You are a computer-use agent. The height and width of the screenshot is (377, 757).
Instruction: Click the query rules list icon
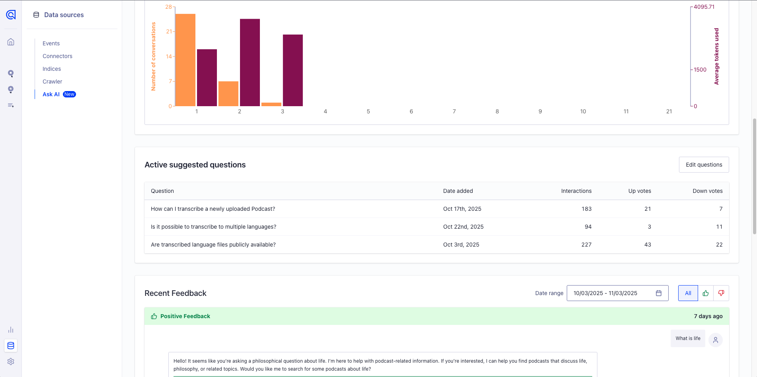(11, 105)
